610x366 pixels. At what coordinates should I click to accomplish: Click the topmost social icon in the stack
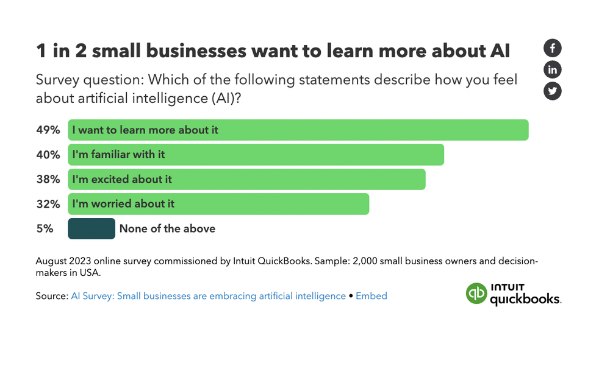pyautogui.click(x=552, y=48)
